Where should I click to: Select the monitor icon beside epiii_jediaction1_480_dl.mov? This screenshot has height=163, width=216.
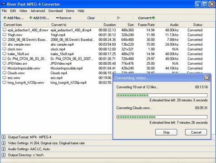(x=5, y=30)
